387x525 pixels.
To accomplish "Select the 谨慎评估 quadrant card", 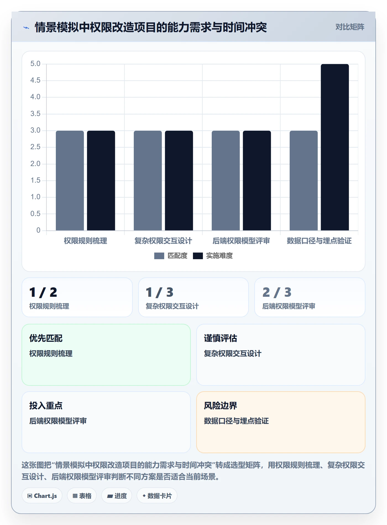I will (x=281, y=355).
